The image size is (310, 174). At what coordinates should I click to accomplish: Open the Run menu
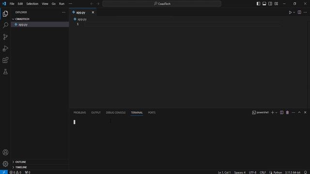pos(62,3)
